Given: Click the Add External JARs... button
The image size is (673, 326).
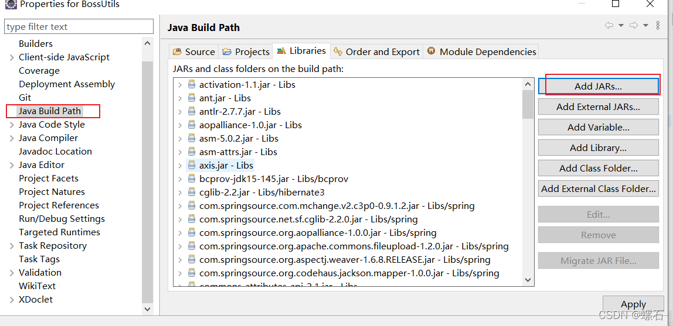Looking at the screenshot, I should pyautogui.click(x=599, y=107).
